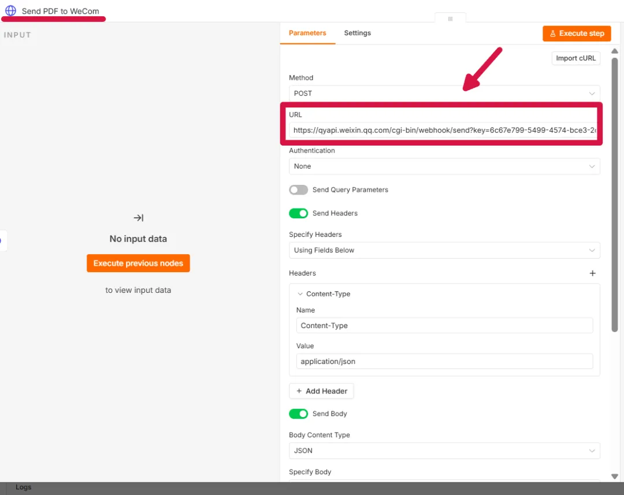Open the Logs panel at bottom
This screenshot has width=624, height=495.
click(23, 487)
